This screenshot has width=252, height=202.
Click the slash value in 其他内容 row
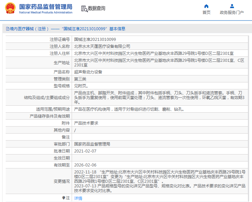tap(75, 130)
